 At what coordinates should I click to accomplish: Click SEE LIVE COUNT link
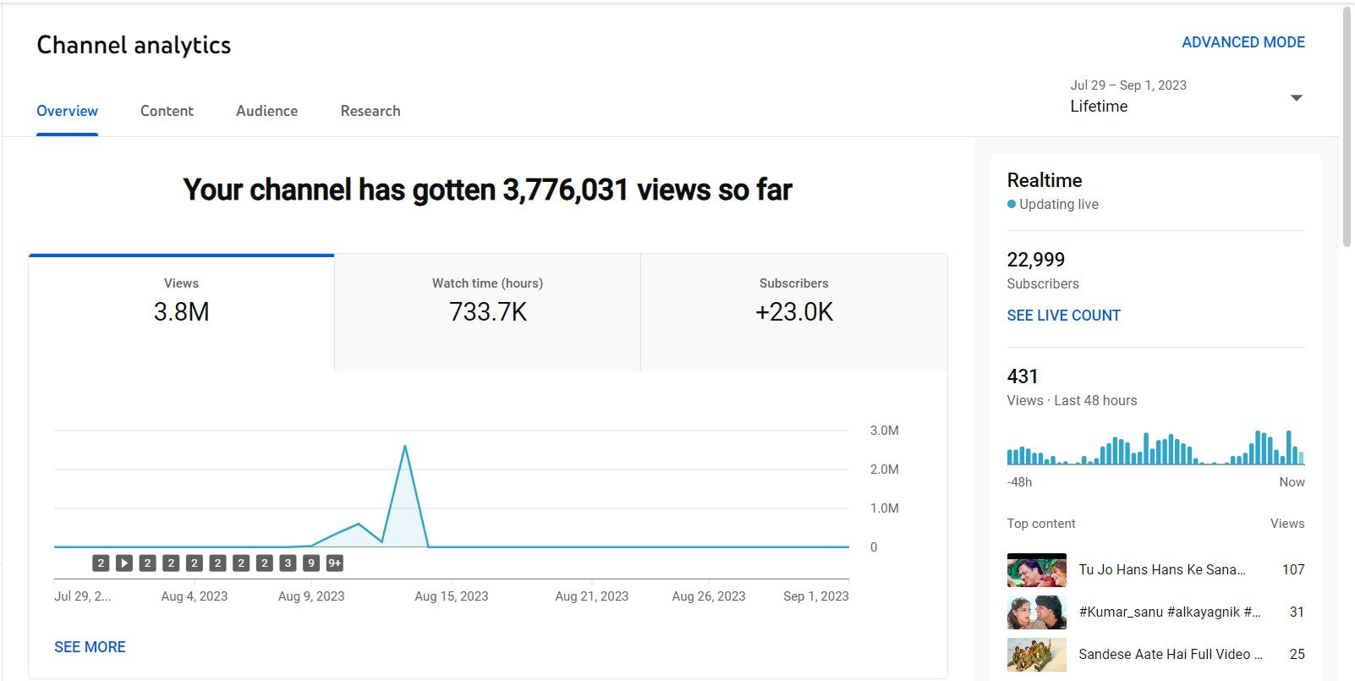coord(1063,316)
